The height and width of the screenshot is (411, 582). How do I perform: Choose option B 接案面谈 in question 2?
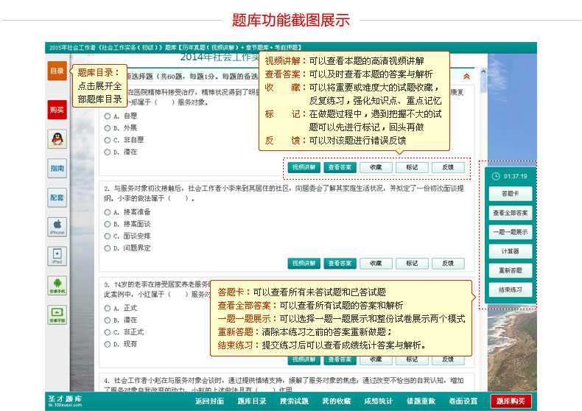click(x=108, y=224)
